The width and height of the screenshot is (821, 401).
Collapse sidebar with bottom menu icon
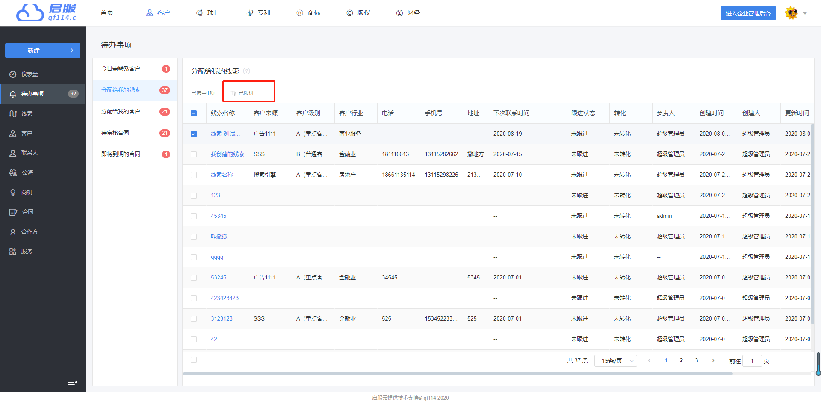pyautogui.click(x=72, y=382)
